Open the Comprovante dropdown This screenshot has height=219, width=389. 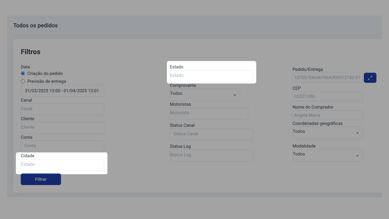click(x=205, y=95)
